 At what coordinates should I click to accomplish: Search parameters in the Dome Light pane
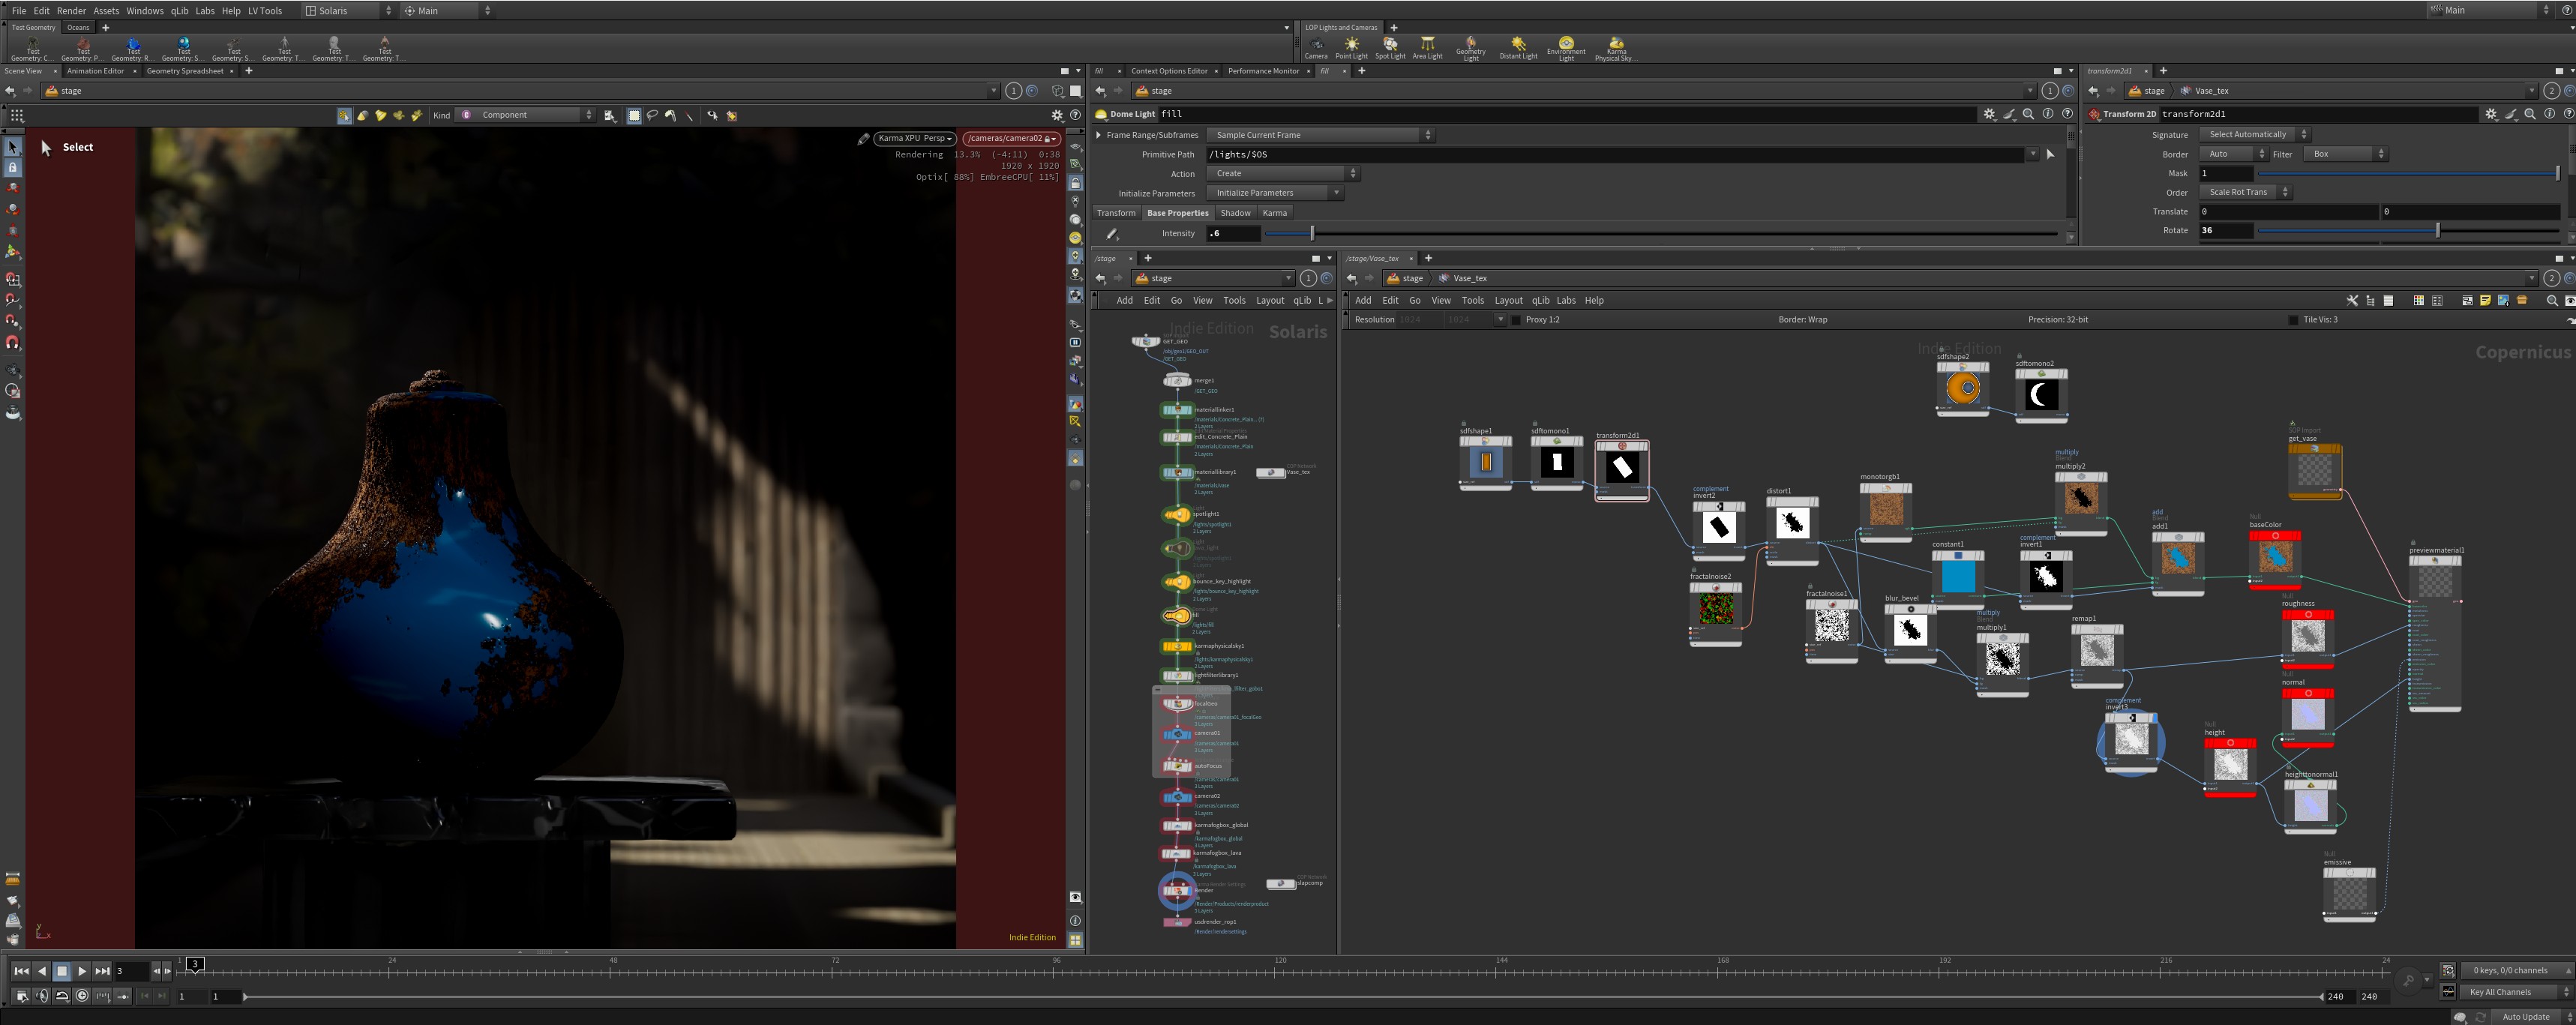(x=2028, y=114)
